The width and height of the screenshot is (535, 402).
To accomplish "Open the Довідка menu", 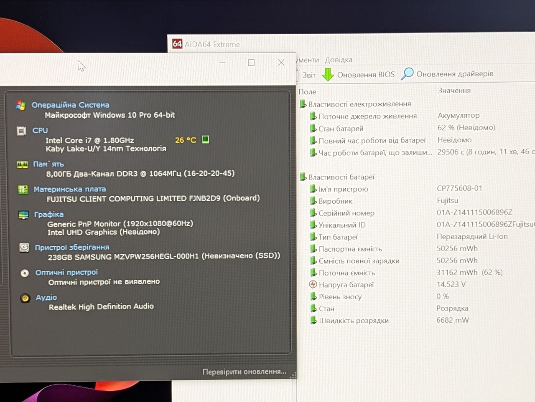I will 339,60.
